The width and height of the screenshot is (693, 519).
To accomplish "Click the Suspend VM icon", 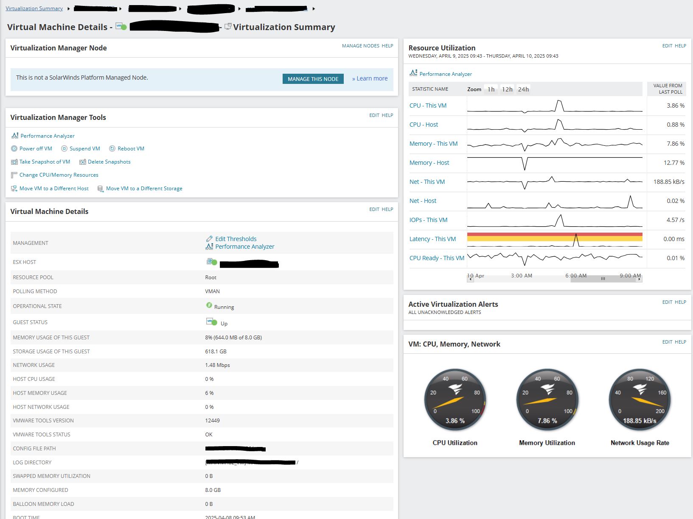I will tap(64, 149).
